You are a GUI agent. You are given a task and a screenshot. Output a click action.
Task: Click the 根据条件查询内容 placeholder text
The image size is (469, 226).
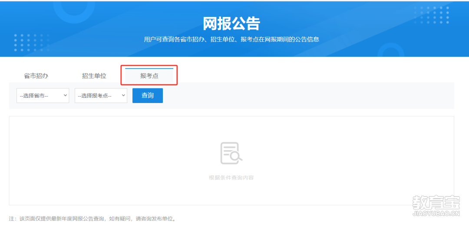click(231, 178)
